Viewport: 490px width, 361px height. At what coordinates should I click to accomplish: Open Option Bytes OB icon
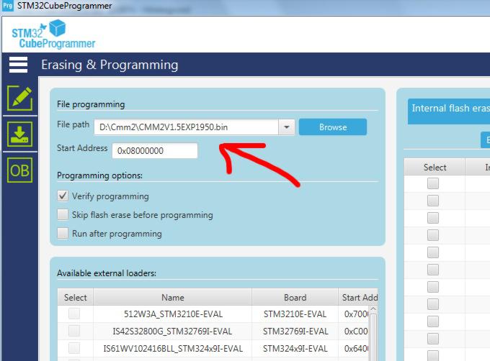coord(19,170)
